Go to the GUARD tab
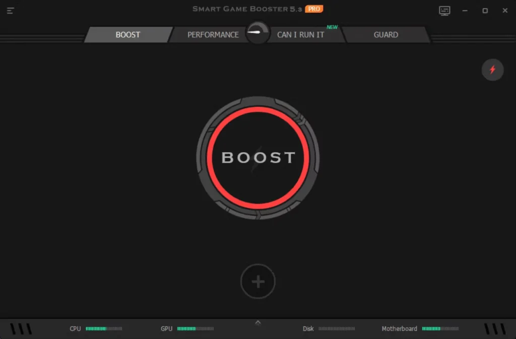The image size is (516, 339). (385, 35)
